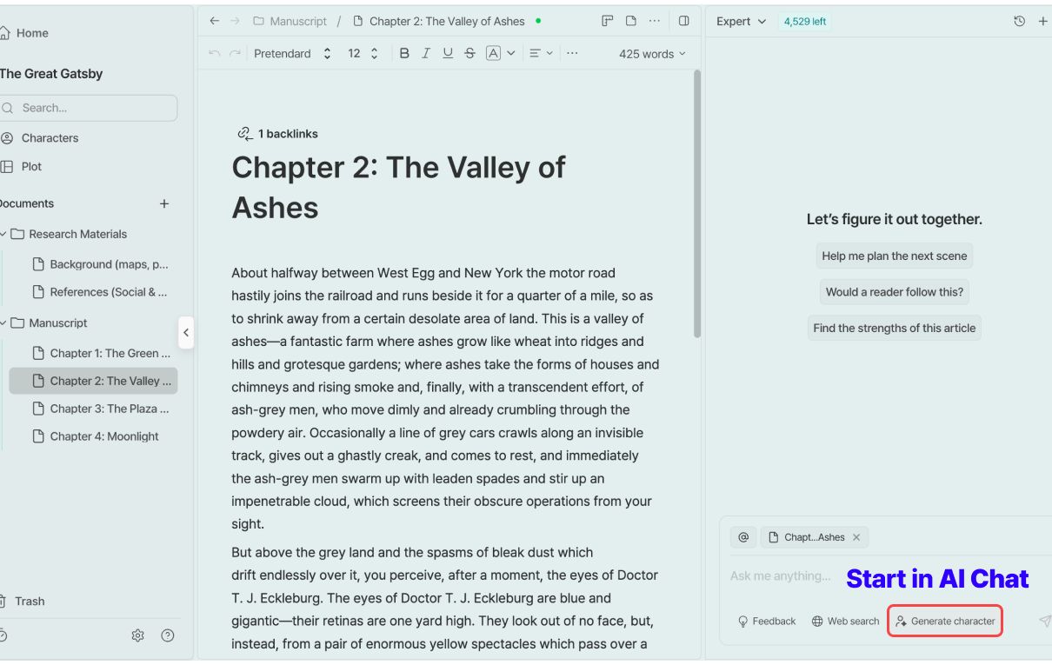The image size is (1052, 665).
Task: Toggle the right sidebar panel
Action: tap(684, 21)
